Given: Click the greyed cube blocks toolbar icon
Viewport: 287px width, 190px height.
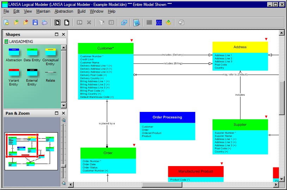Looking at the screenshot, I should pyautogui.click(x=102, y=23).
